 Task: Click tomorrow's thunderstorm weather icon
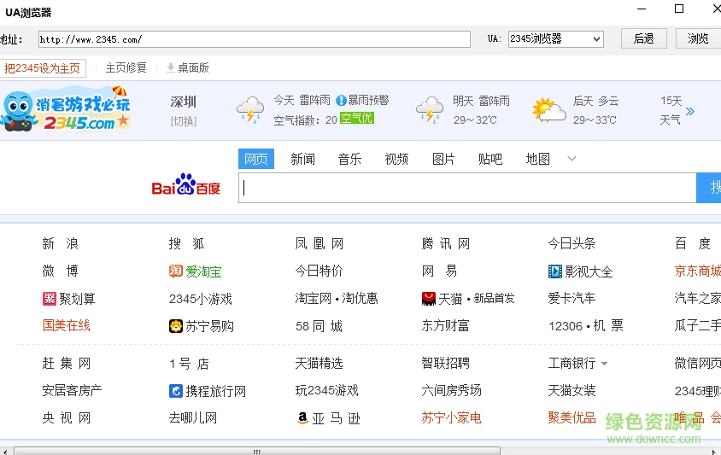coord(430,110)
